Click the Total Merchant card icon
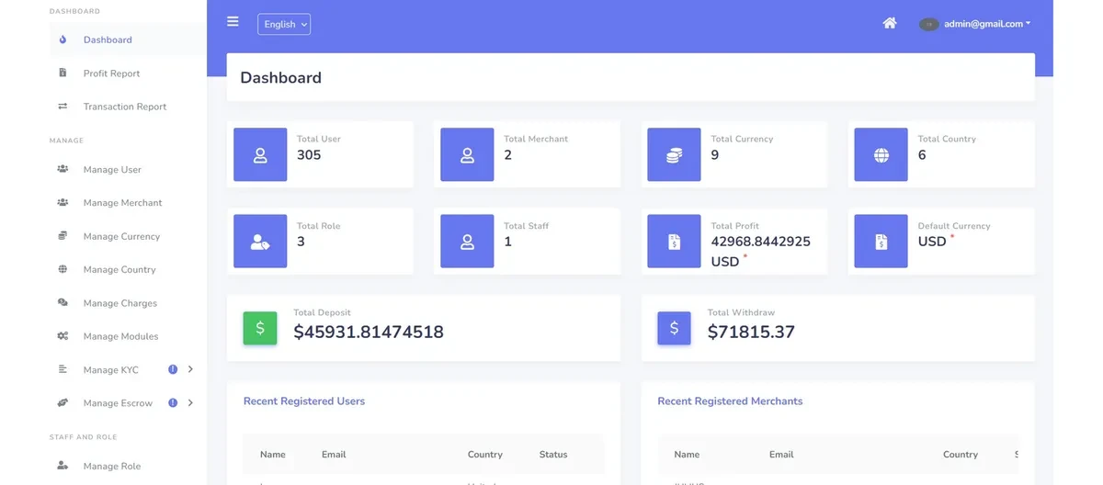Image resolution: width=1103 pixels, height=485 pixels. (467, 155)
